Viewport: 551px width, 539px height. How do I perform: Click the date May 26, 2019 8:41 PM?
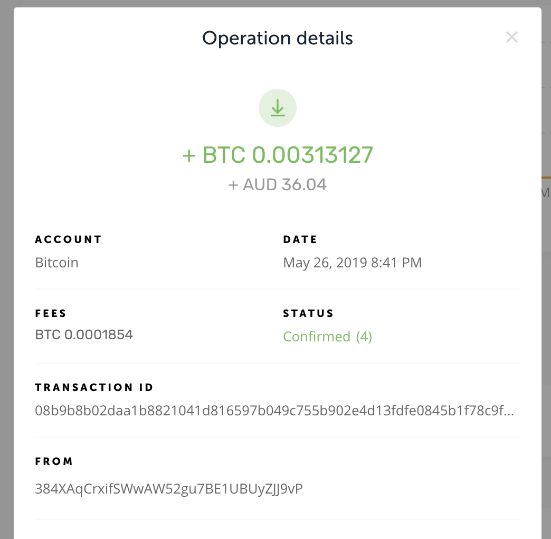pyautogui.click(x=353, y=263)
